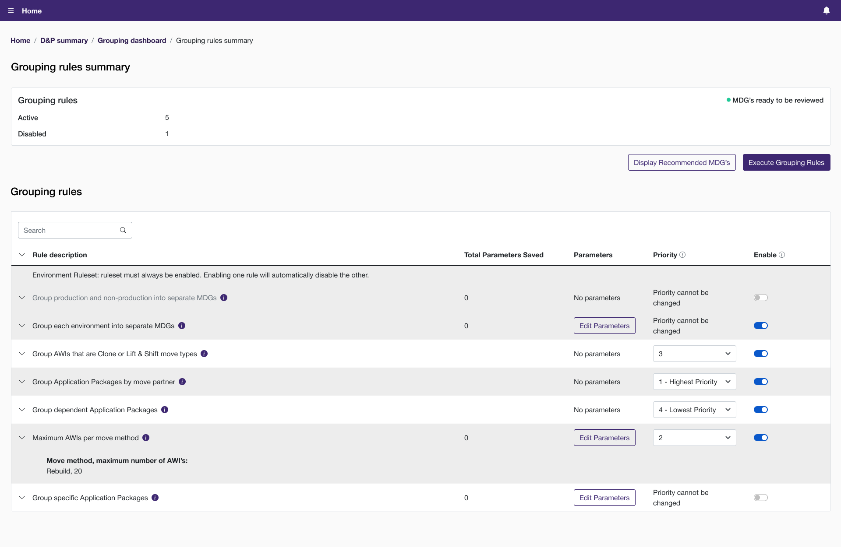Viewport: 841px width, 547px height.
Task: Click Execute Grouping Rules button
Action: point(786,162)
